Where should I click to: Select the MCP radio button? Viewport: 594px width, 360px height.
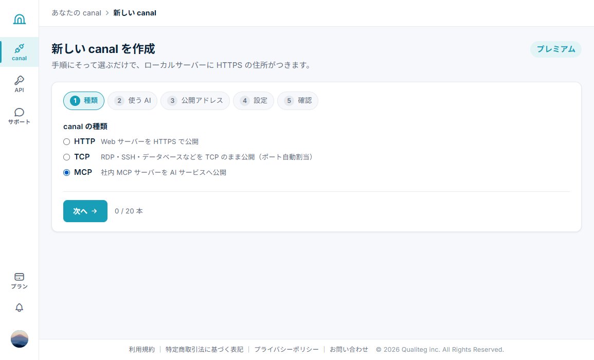click(67, 172)
